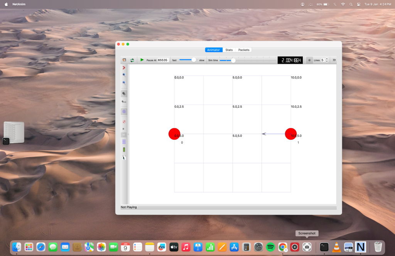This screenshot has height=256, width=395.
Task: Click the green battery capacity icon
Action: (x=124, y=149)
